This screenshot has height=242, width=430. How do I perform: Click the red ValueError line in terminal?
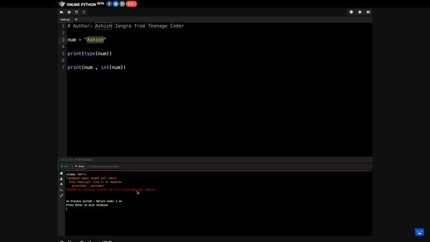[111, 190]
